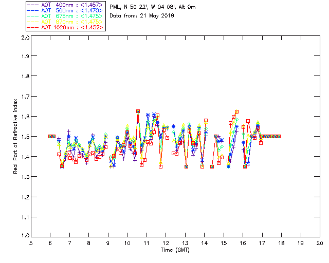This screenshot has width=329, height=263.
Task: Click the x-axis tick label 7
Action: pos(69,243)
